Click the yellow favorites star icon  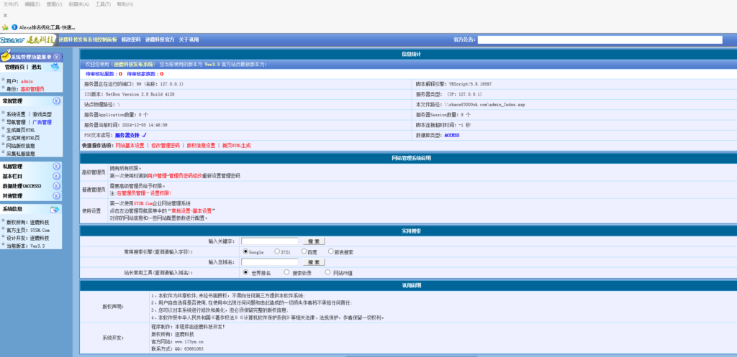pos(5,27)
